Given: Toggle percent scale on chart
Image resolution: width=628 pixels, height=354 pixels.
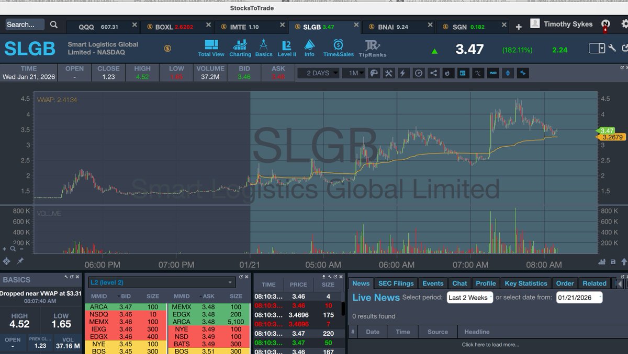Looking at the screenshot, I should coord(477,73).
